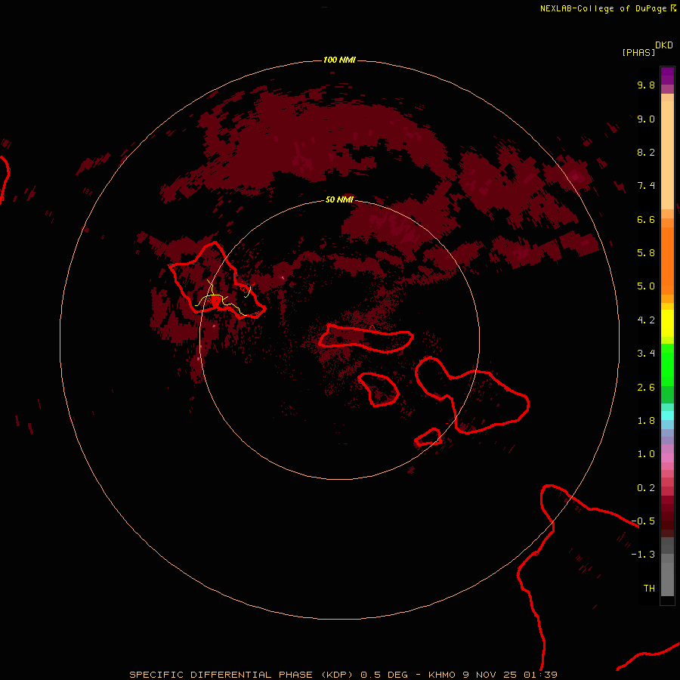Image resolution: width=680 pixels, height=680 pixels.
Task: Click the NEXLAB-College of DuPage label
Action: point(603,8)
